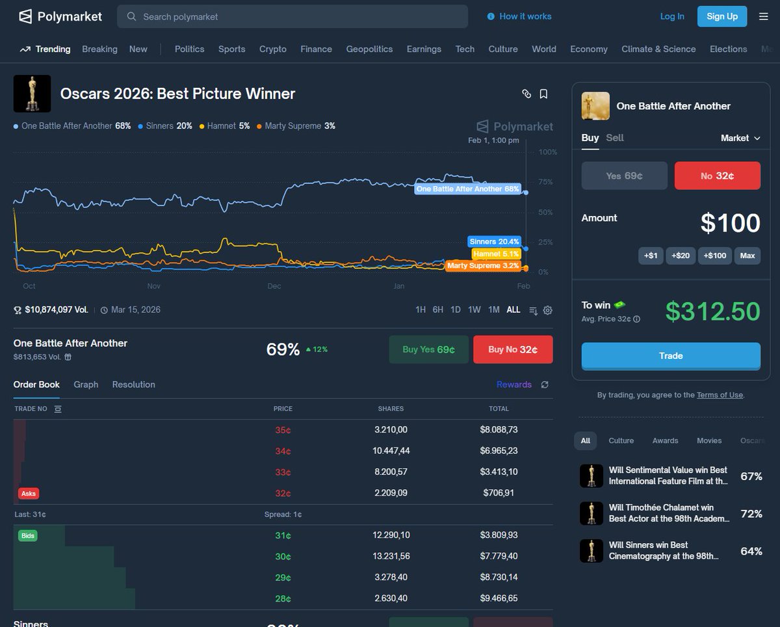Screen dimensions: 780x627
Task: Click the Avg. Price info icon
Action: [636, 319]
